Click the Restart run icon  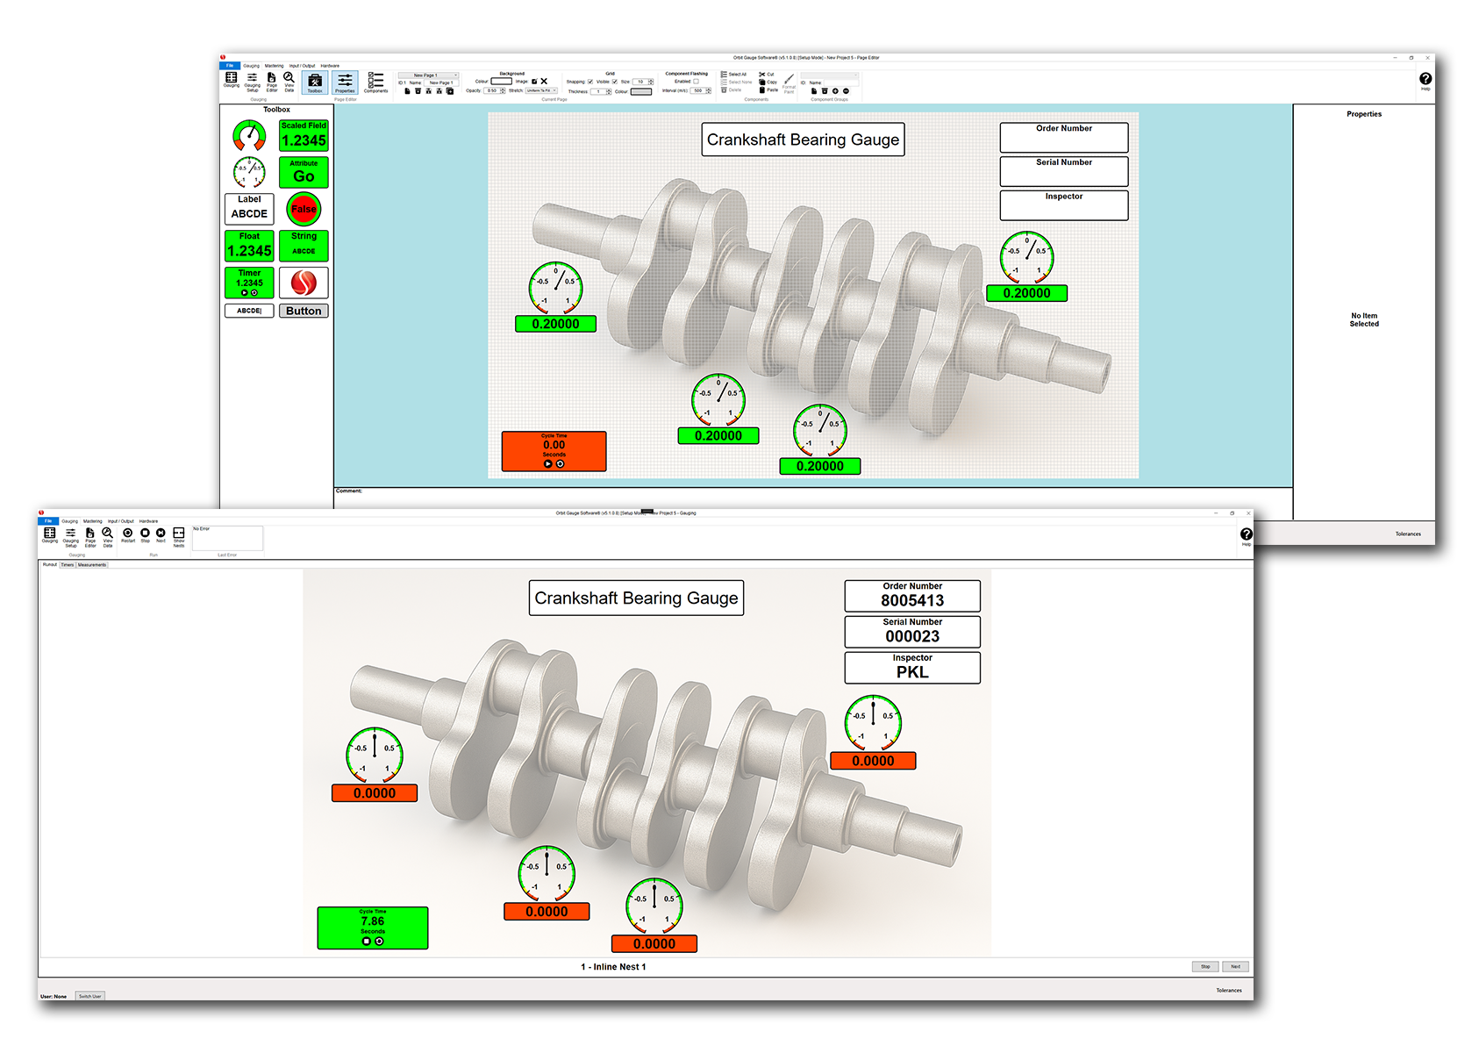(x=127, y=534)
